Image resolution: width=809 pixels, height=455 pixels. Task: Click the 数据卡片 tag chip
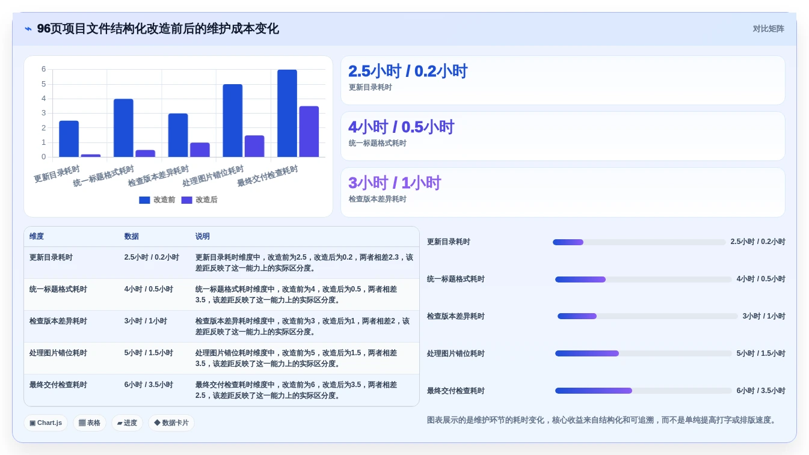(171, 423)
